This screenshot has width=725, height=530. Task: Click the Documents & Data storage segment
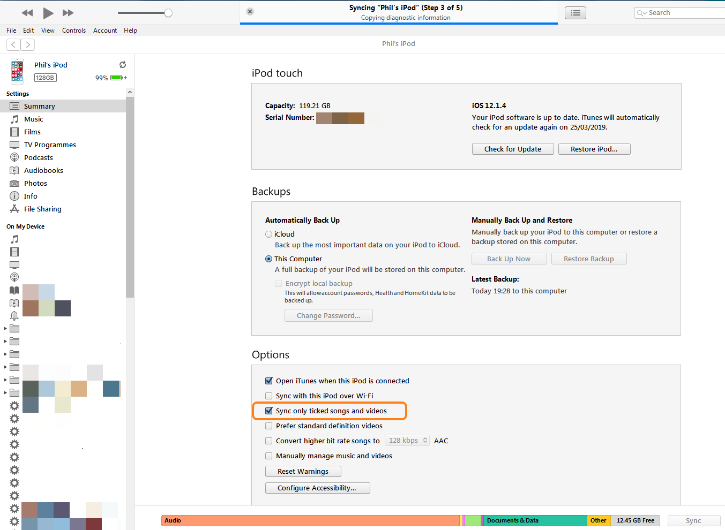click(536, 520)
